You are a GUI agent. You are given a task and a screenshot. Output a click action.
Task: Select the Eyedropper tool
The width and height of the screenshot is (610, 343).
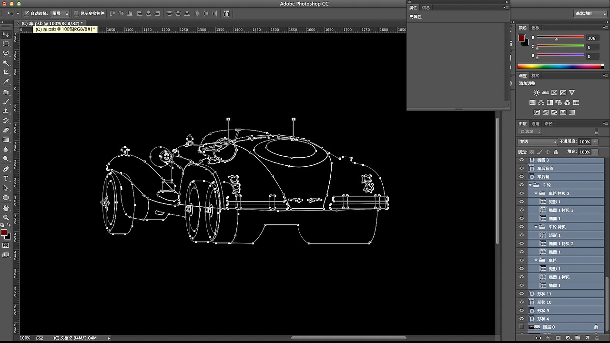(6, 82)
